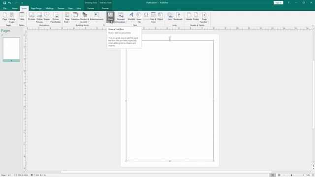Open the Customize Quick Access Toolbar arrow

click(x=22, y=3)
